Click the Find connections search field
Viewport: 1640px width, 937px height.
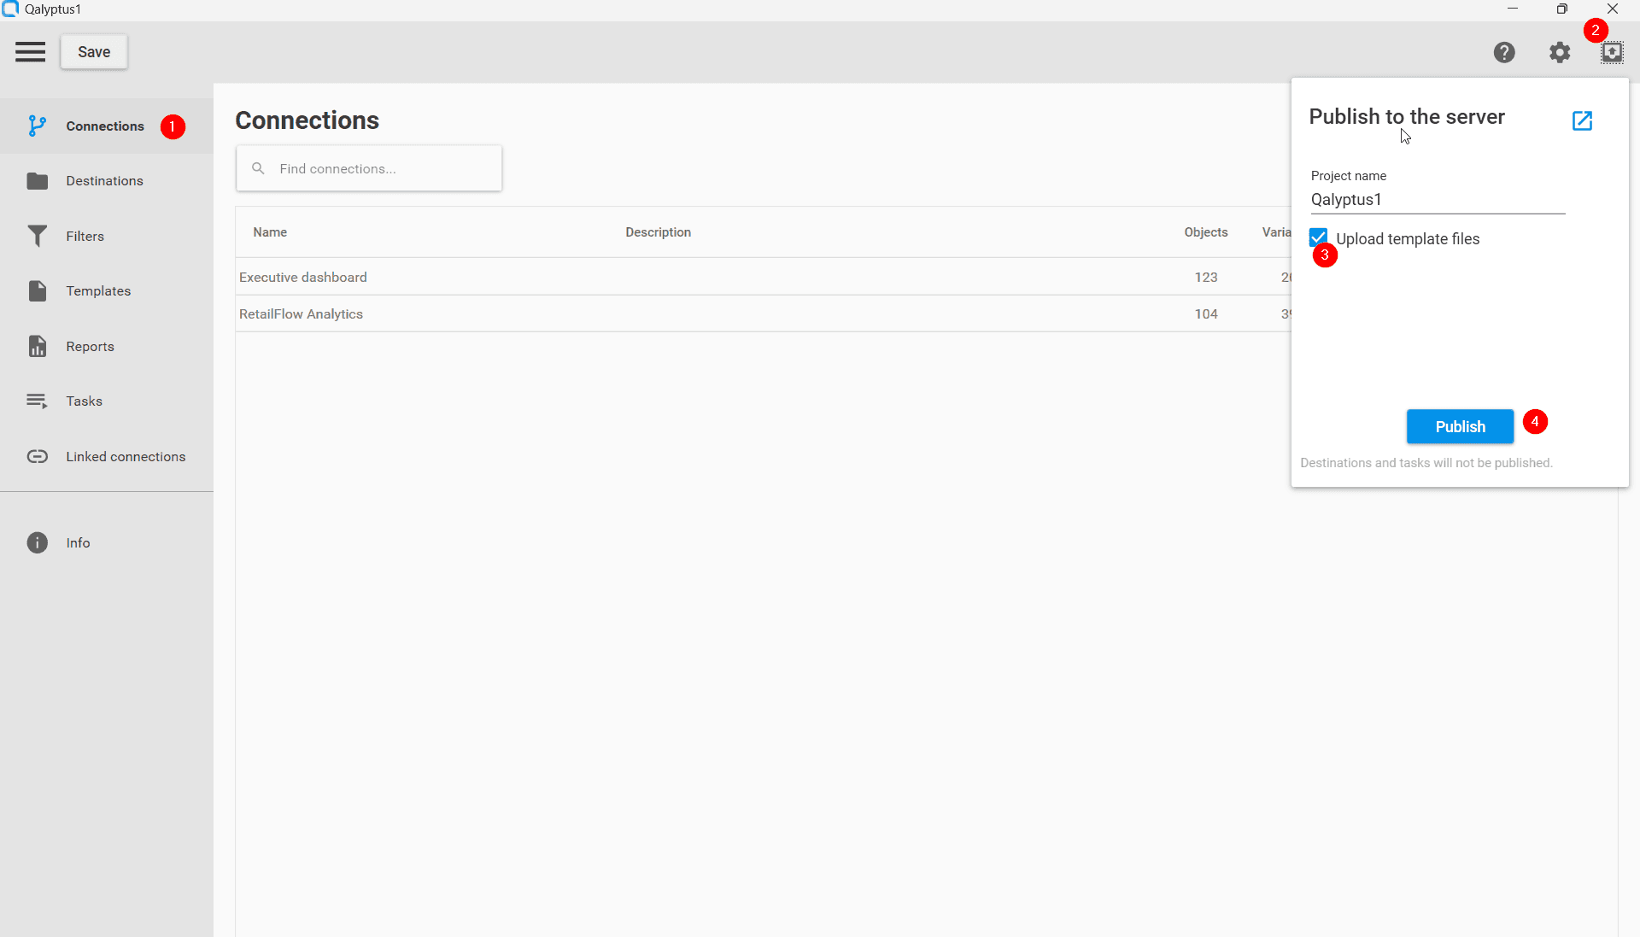pos(369,168)
